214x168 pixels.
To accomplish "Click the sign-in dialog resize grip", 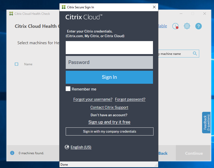I will (x=156, y=165).
